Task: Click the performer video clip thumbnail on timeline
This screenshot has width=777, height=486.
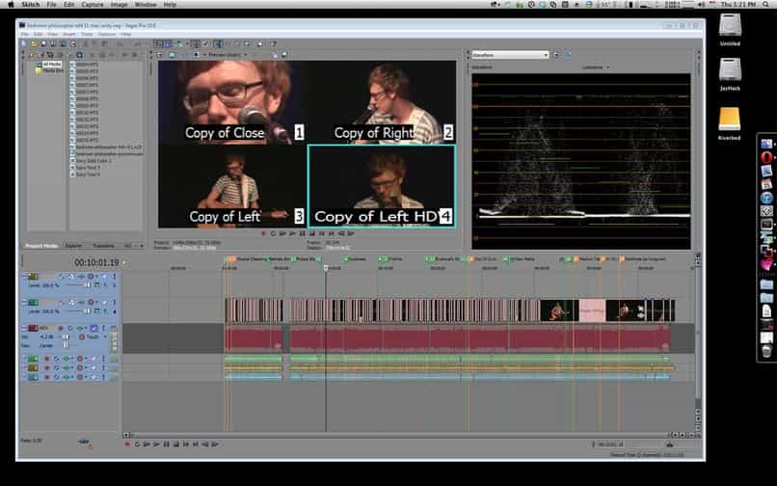Action: tap(559, 310)
